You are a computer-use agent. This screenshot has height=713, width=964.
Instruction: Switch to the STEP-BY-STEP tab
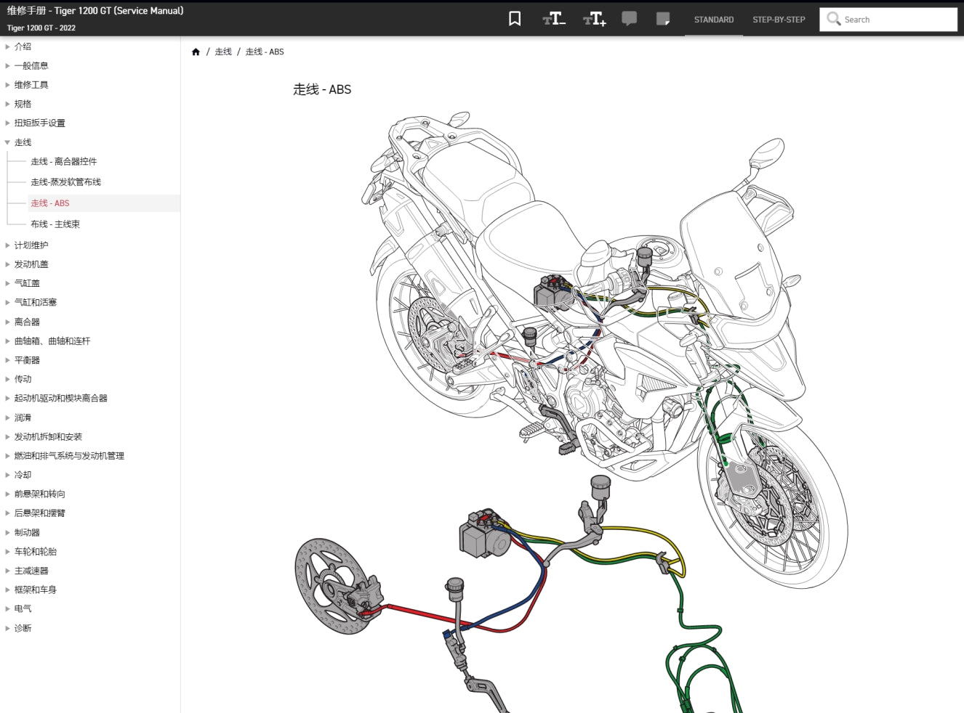pyautogui.click(x=779, y=20)
